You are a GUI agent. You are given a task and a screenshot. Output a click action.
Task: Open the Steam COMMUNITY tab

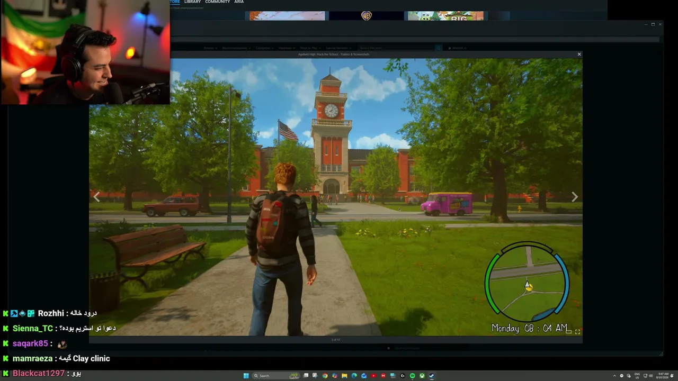[x=218, y=2]
